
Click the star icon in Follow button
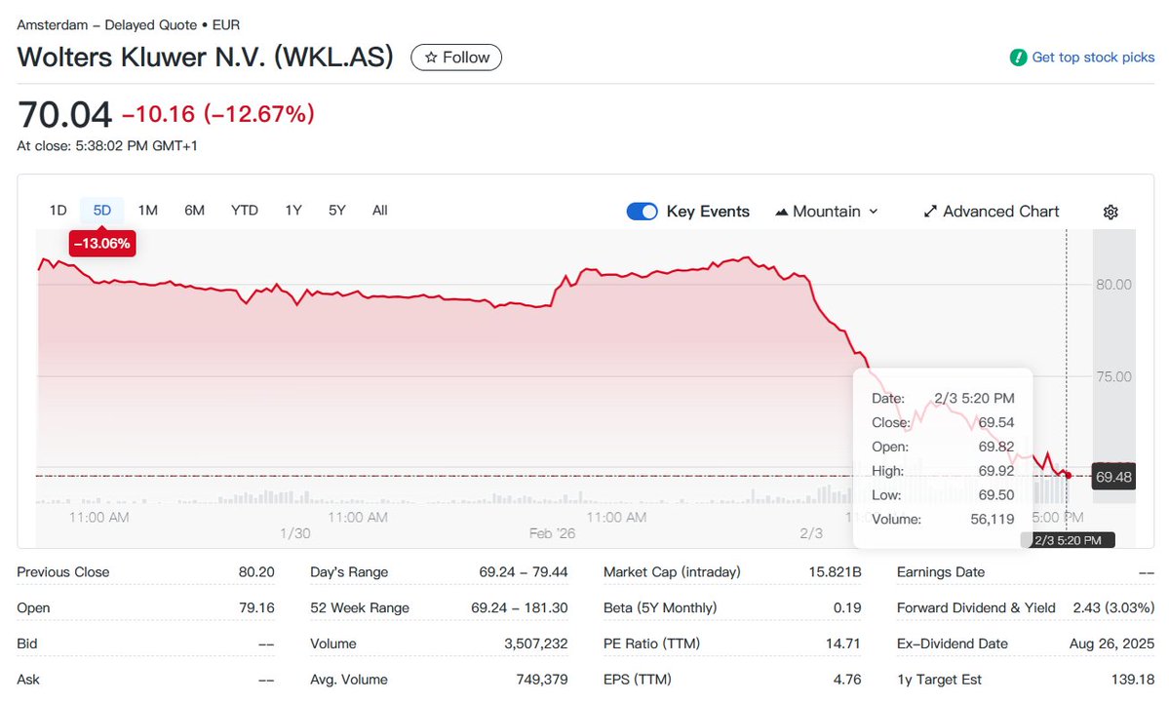pos(431,58)
